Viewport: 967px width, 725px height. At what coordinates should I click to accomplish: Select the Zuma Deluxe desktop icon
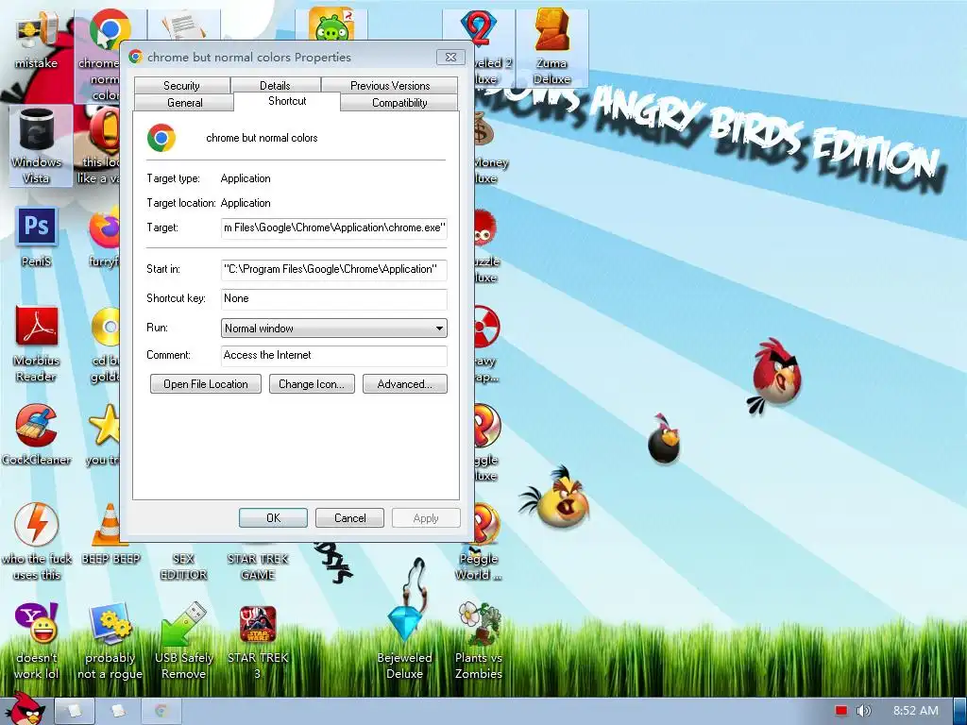[x=551, y=47]
